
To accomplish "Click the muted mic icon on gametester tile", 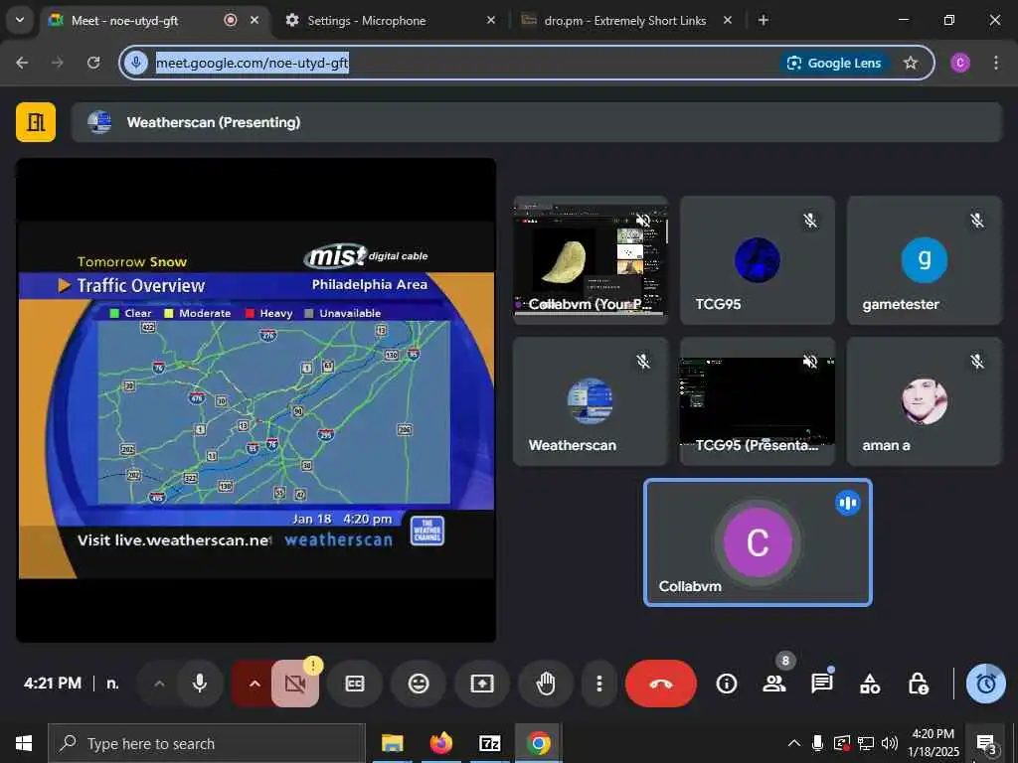I will coord(977,221).
